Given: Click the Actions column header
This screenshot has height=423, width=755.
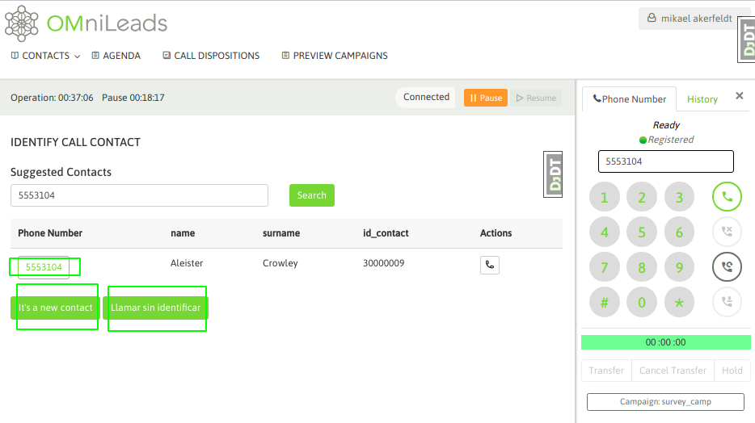Looking at the screenshot, I should click(496, 233).
